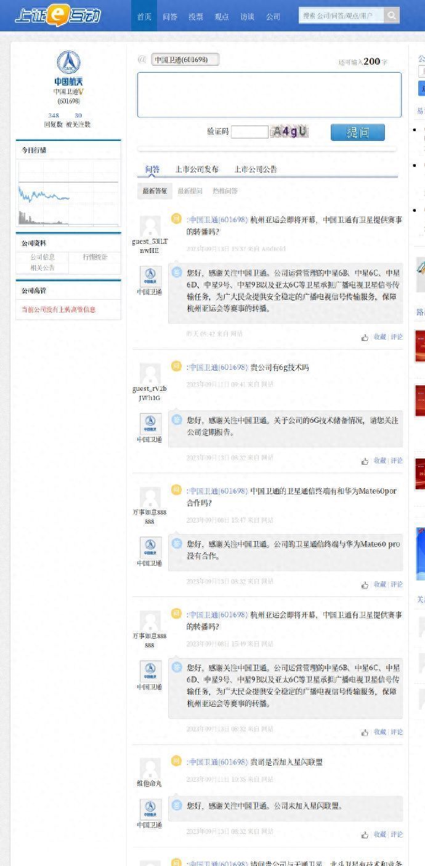Focus the question text area
The height and width of the screenshot is (866, 425).
pos(269,95)
